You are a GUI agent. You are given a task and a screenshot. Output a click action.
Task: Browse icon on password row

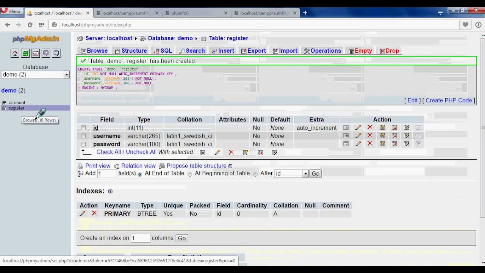pos(346,144)
